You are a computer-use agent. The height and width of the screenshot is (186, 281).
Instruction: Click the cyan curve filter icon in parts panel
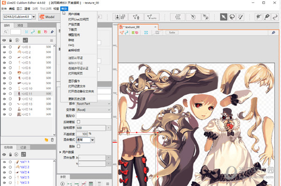point(33,32)
